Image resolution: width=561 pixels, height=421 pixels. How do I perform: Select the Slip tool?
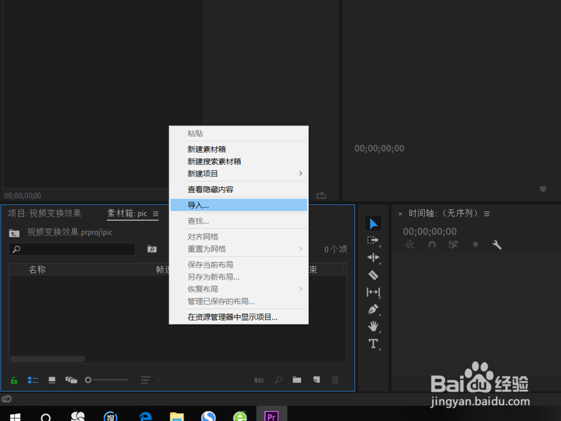373,292
